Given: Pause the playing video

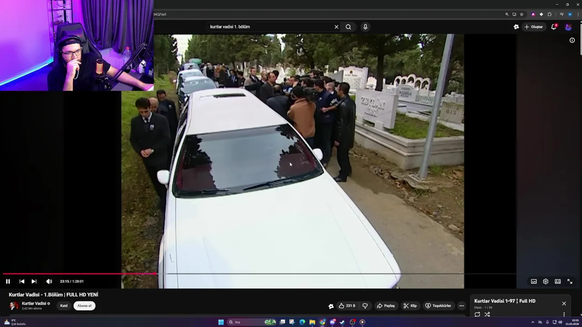Looking at the screenshot, I should pyautogui.click(x=8, y=282).
